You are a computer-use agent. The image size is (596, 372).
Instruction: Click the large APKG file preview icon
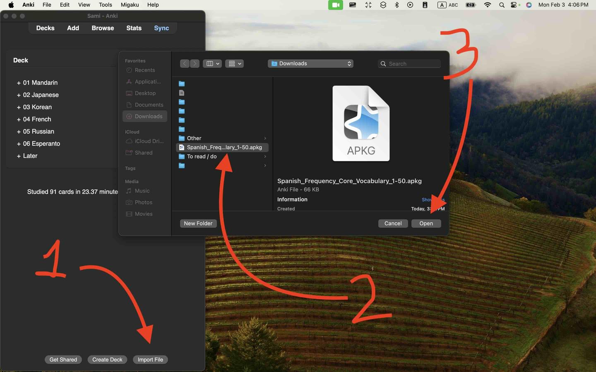[x=361, y=123]
